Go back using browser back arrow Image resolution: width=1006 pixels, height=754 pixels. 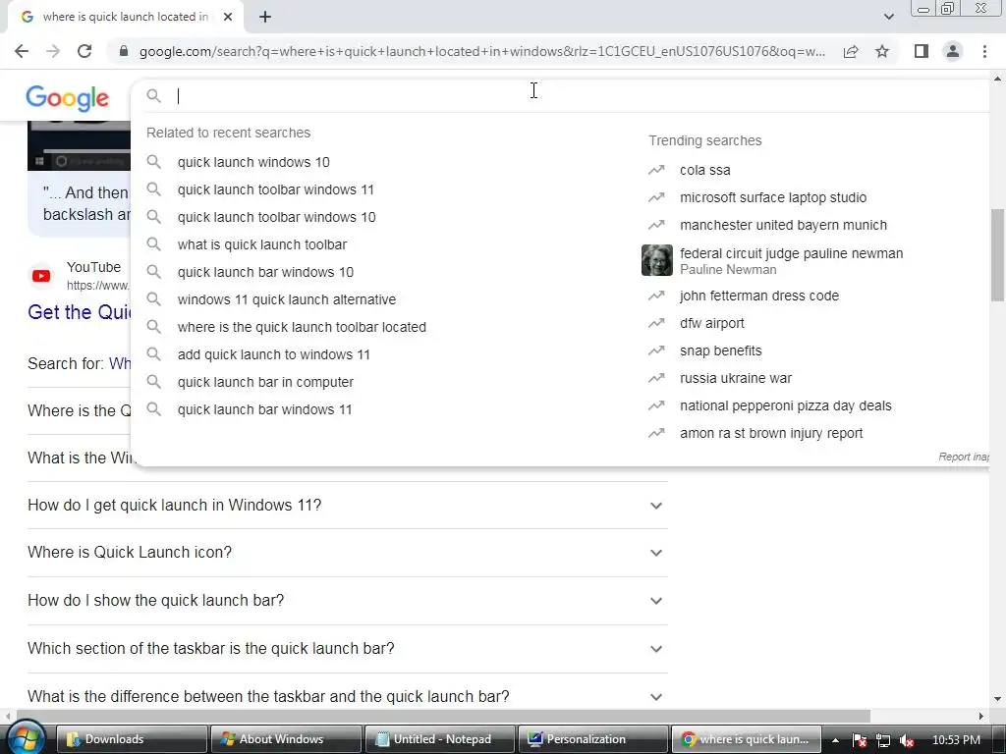[22, 51]
